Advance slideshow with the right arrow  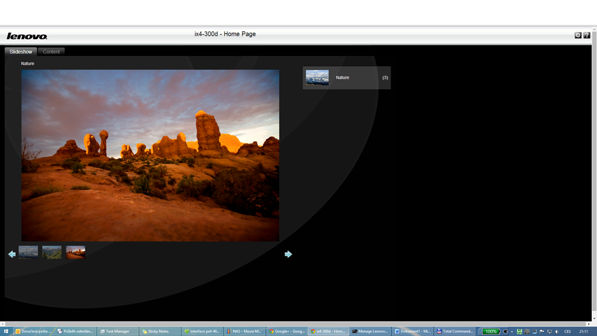tap(288, 254)
